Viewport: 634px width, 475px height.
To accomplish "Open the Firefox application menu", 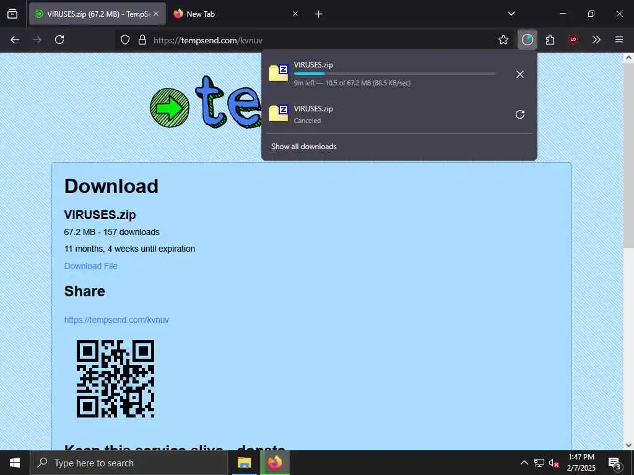I will [x=619, y=40].
